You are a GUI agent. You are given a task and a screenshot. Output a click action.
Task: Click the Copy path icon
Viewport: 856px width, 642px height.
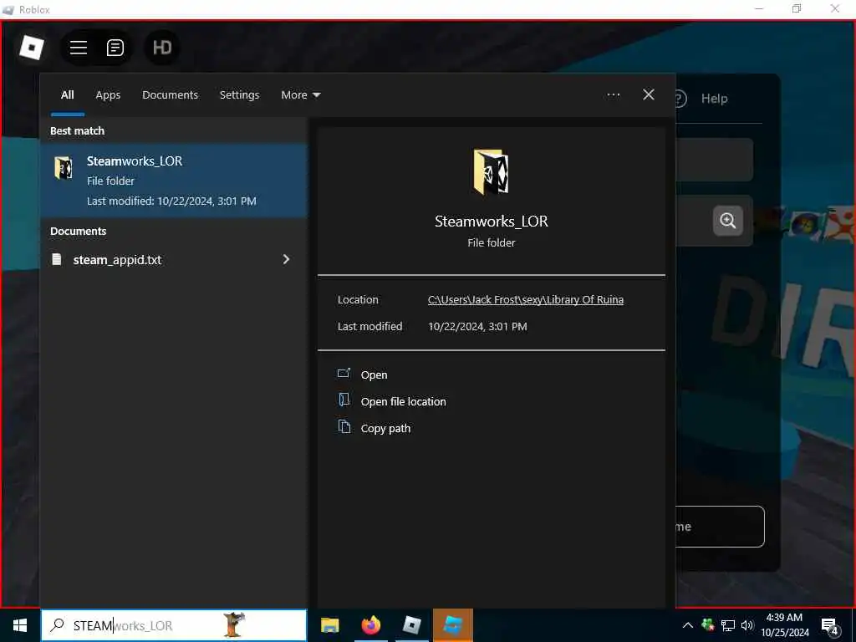(x=344, y=427)
